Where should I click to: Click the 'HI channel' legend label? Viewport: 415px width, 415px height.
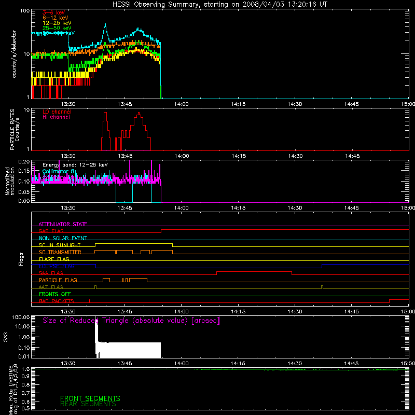coord(56,117)
